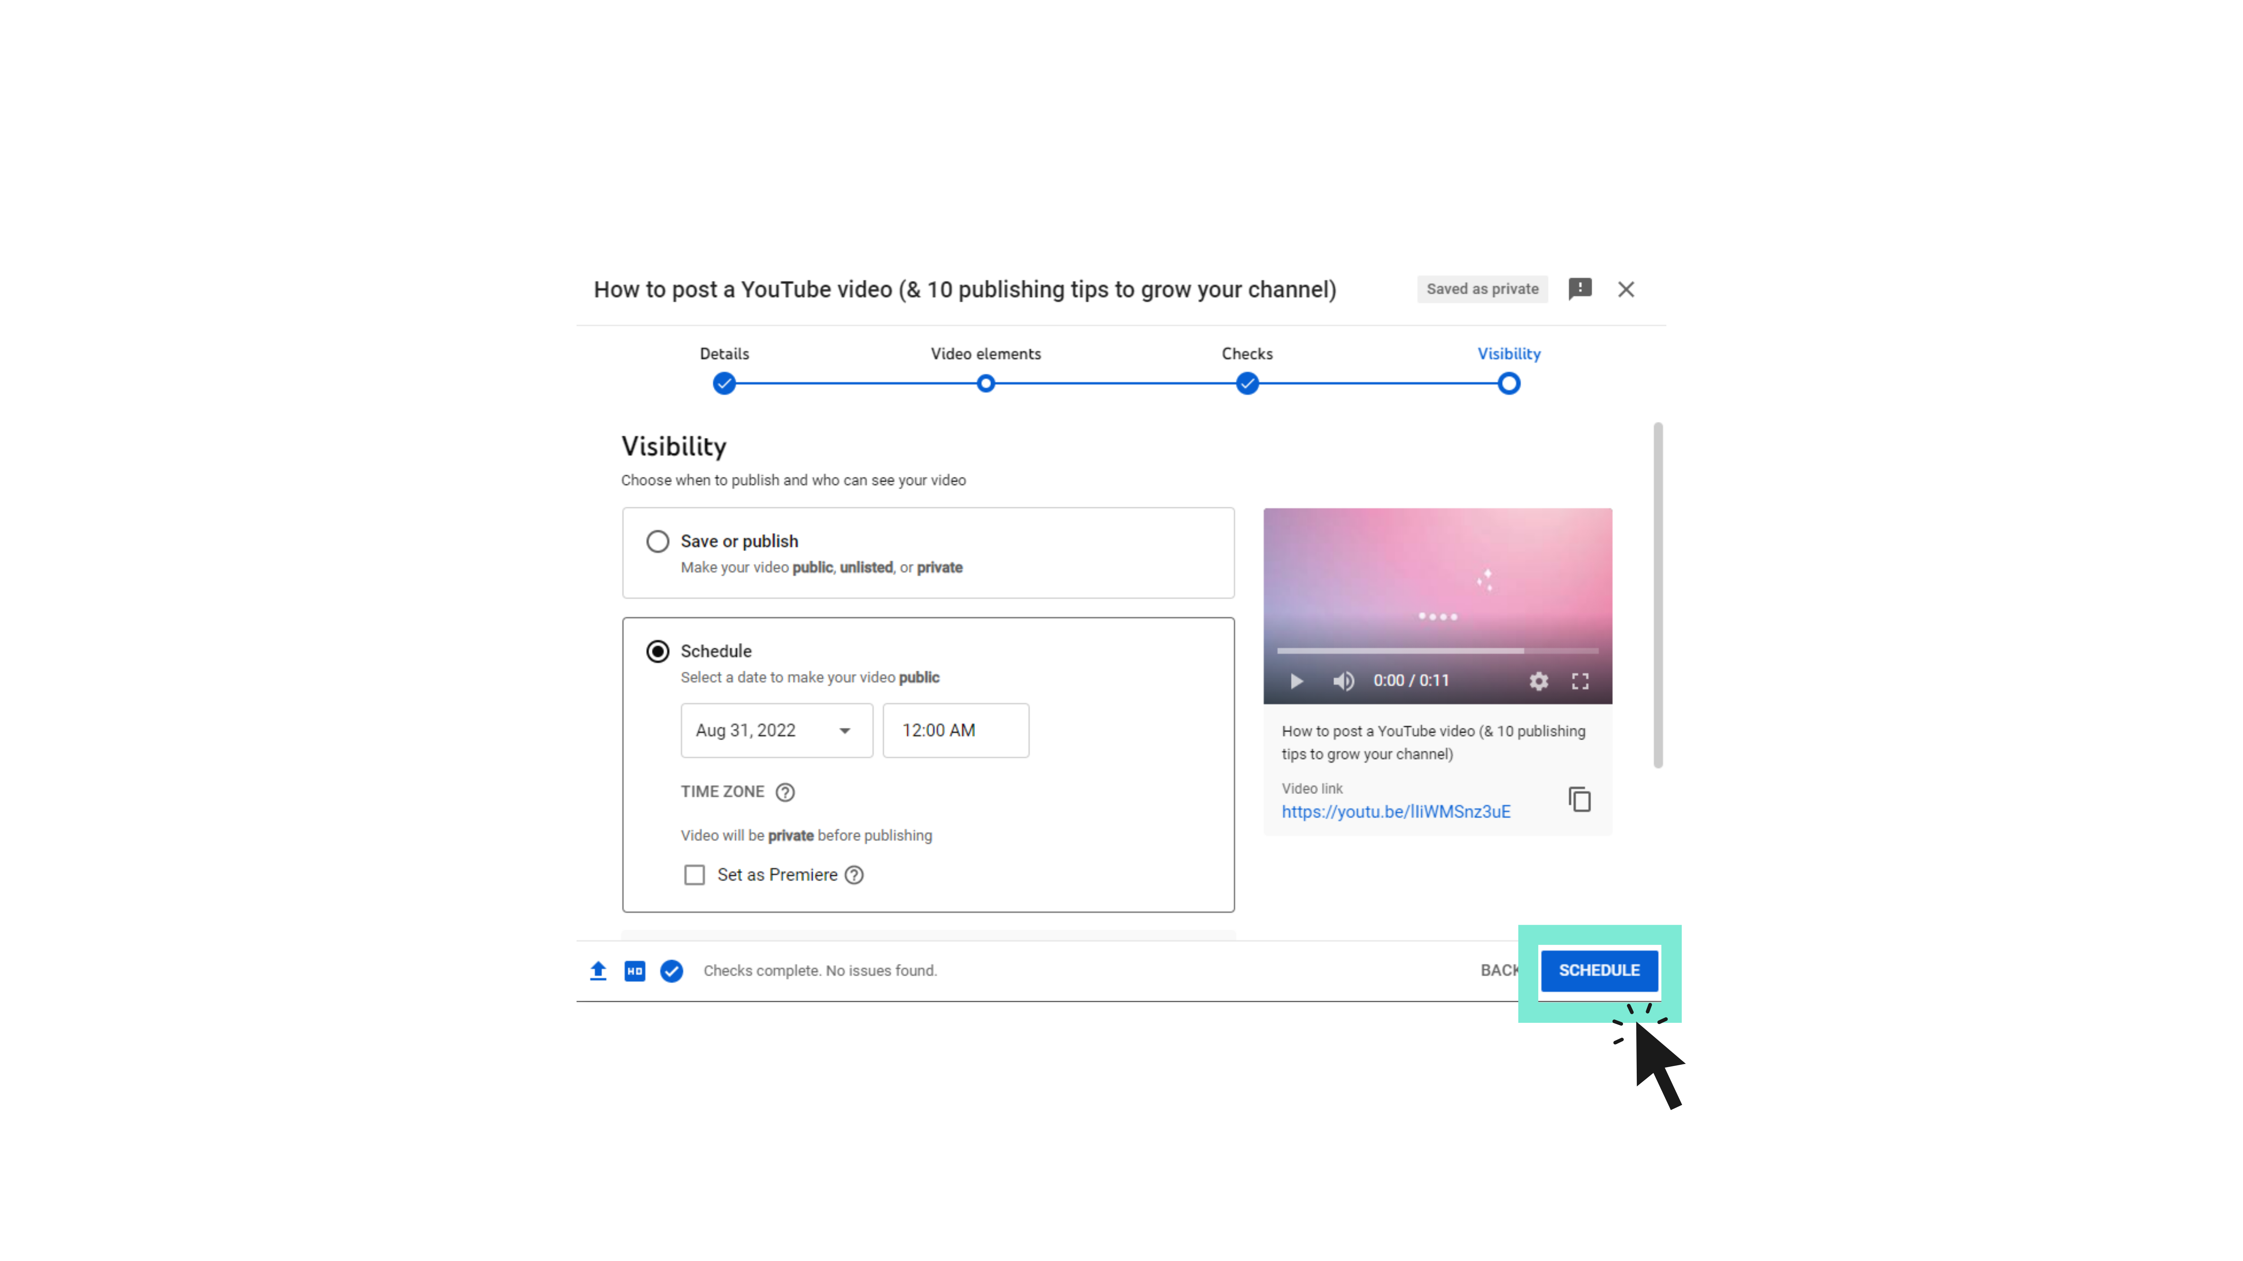2243x1261 pixels.
Task: Click the upload status icon in toolbar
Action: 601,970
